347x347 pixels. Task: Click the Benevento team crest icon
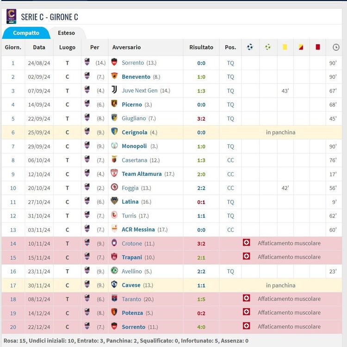[x=114, y=76]
